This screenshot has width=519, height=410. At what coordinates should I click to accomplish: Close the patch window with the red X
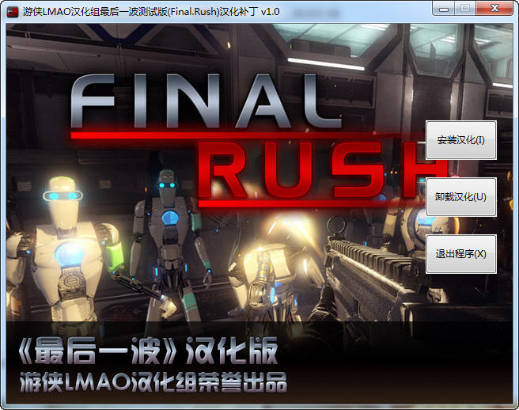tap(494, 8)
